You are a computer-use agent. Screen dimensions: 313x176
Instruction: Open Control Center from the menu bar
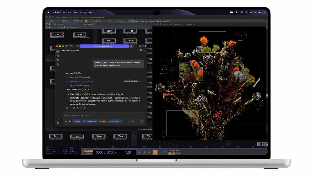(x=242, y=12)
